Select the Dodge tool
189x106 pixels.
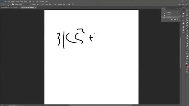(187, 43)
